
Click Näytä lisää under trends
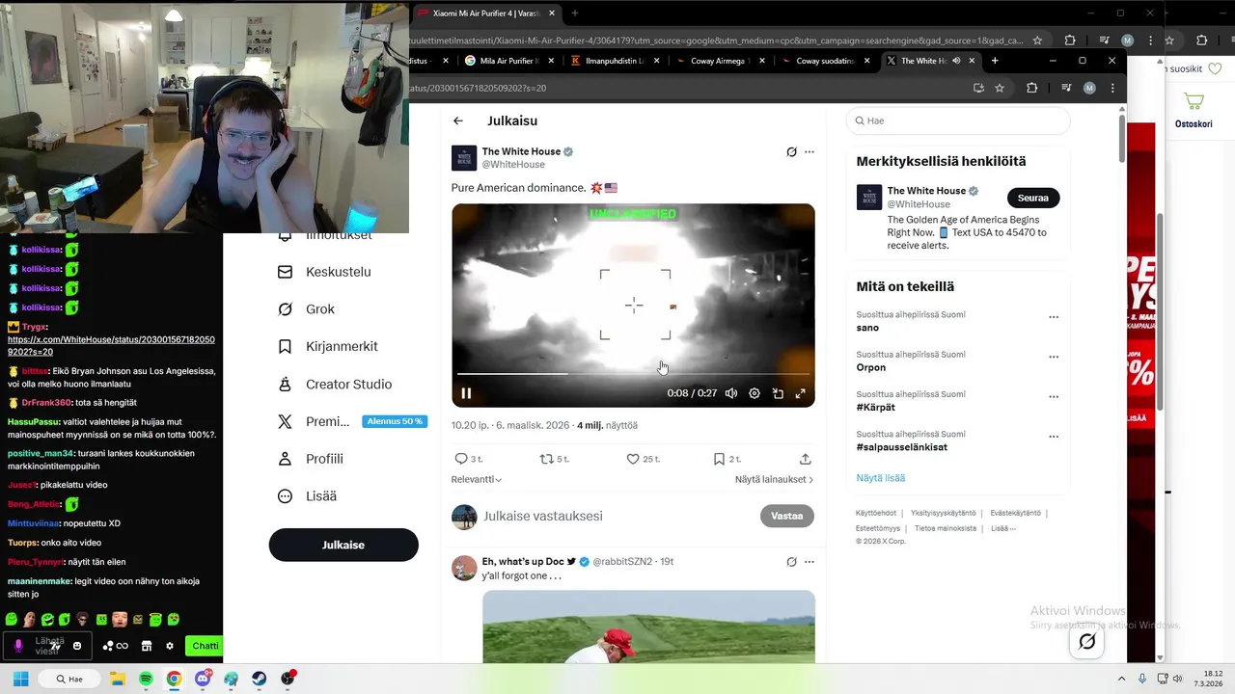tap(880, 478)
